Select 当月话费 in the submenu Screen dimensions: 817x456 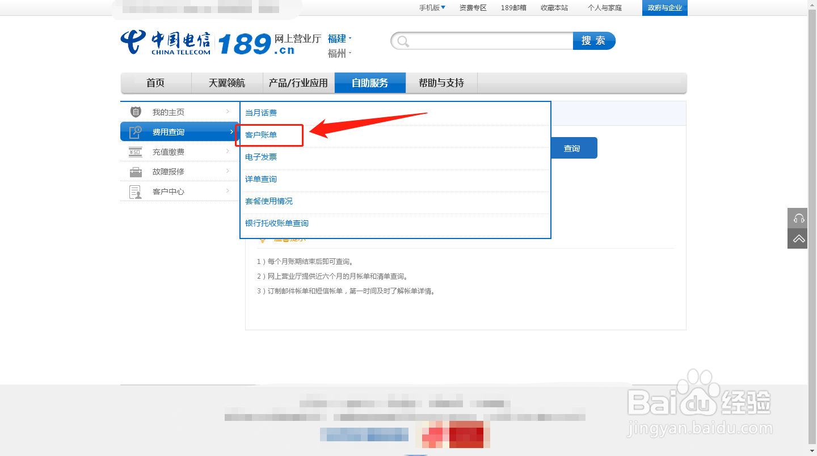tap(261, 113)
